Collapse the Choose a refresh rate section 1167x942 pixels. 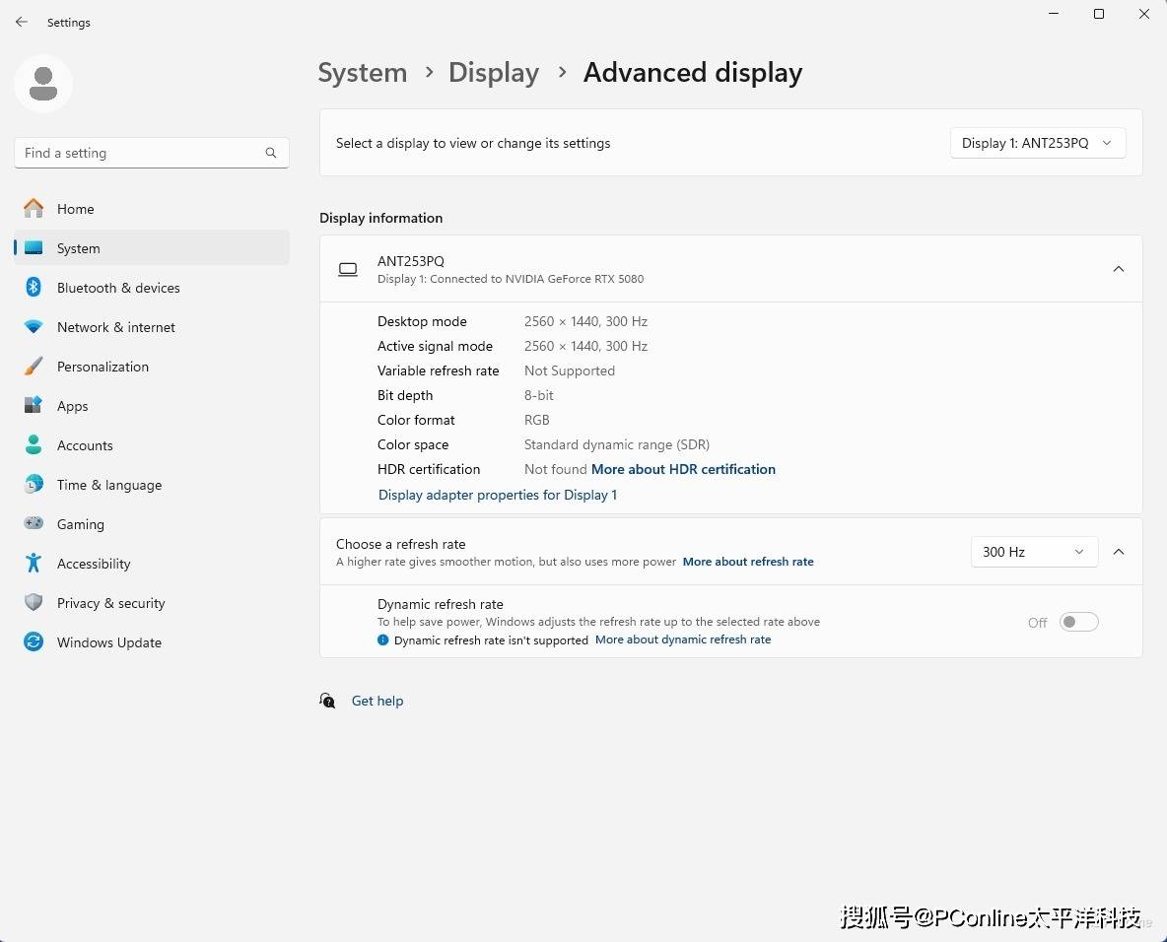1119,552
